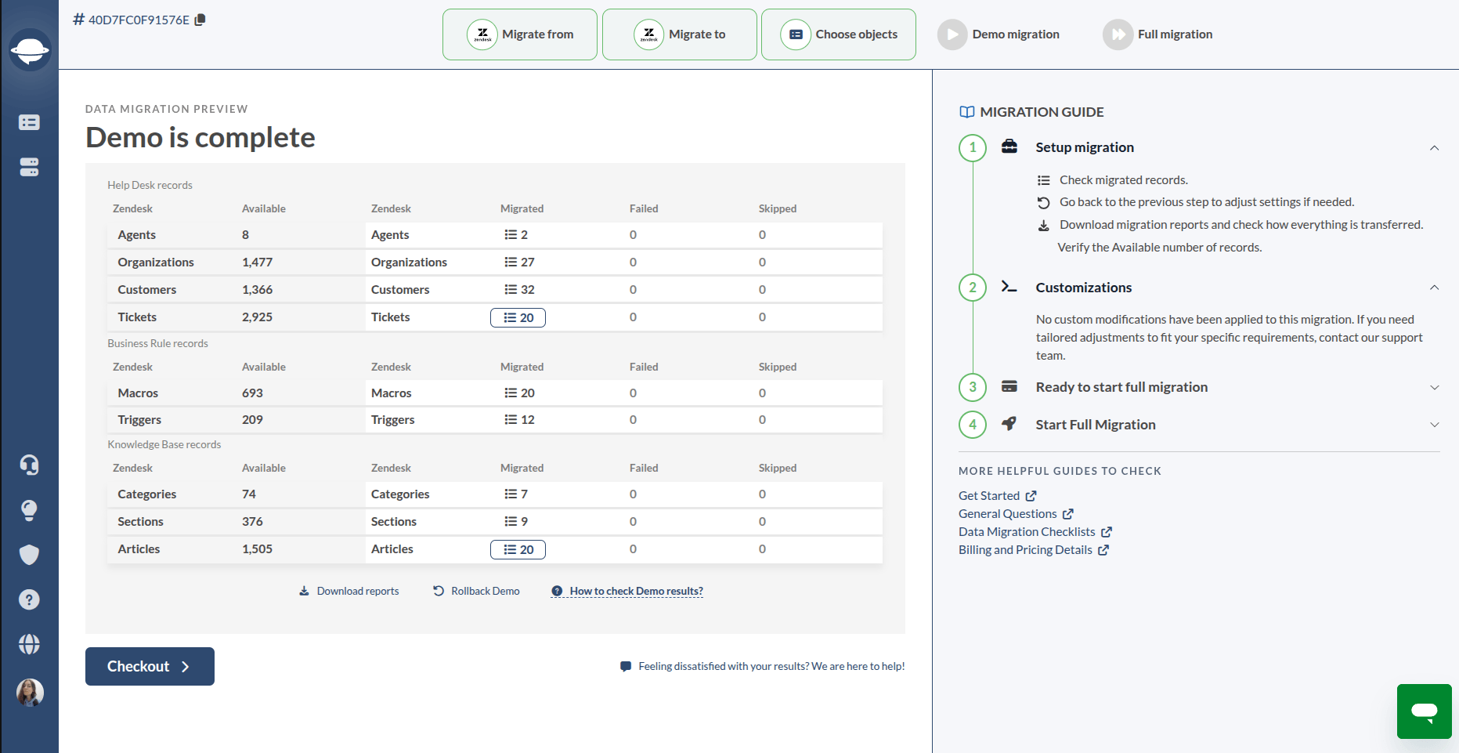Image resolution: width=1459 pixels, height=753 pixels.
Task: Click the book icon beside Migration Guide
Action: (x=967, y=112)
